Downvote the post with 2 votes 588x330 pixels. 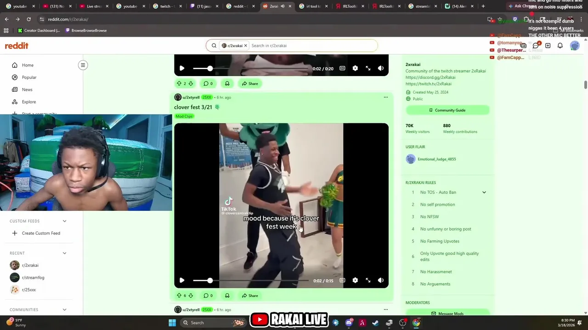pyautogui.click(x=191, y=83)
